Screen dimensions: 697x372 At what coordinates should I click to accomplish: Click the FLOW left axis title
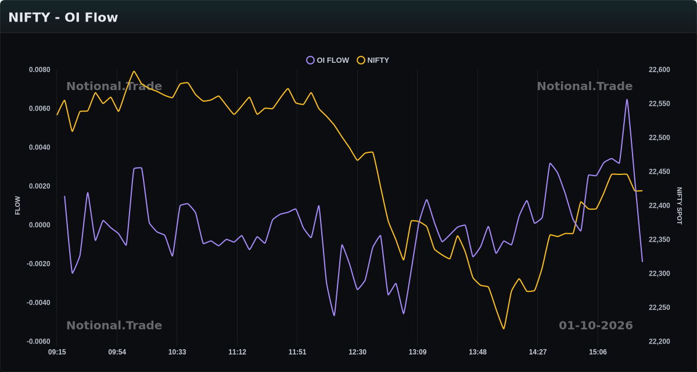17,206
